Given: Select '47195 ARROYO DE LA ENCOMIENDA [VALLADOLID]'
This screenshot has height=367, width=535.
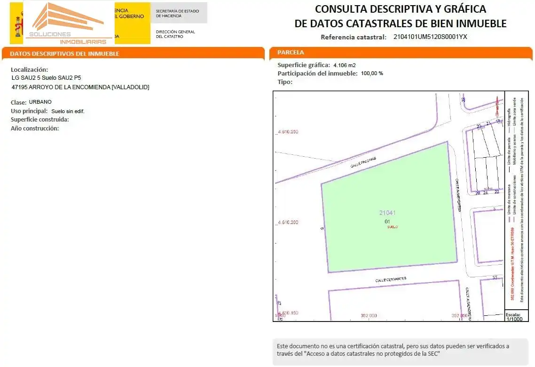Looking at the screenshot, I should coord(80,87).
